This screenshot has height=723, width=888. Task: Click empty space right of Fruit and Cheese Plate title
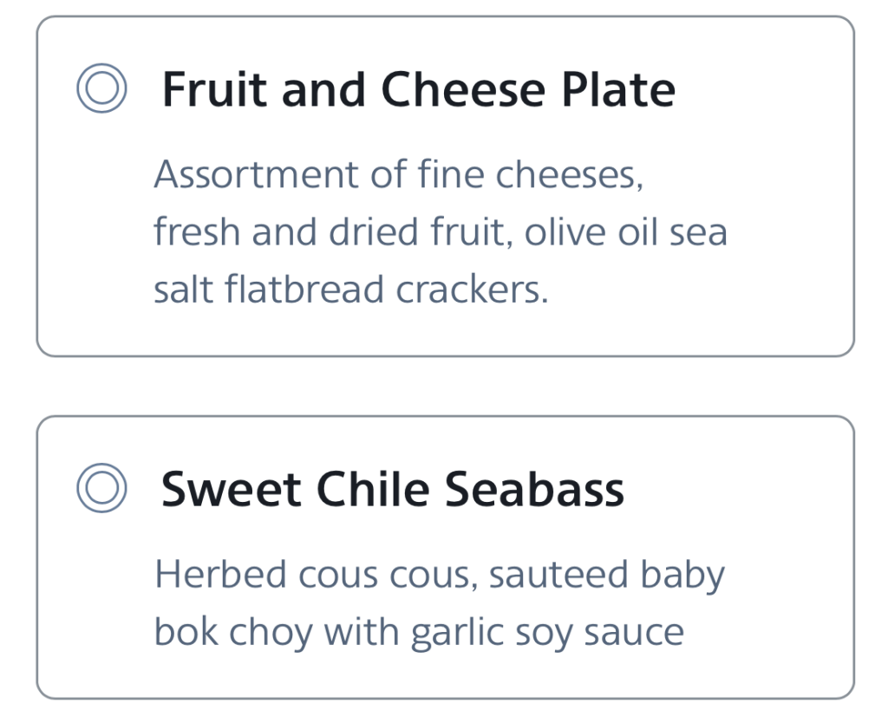coord(763,89)
